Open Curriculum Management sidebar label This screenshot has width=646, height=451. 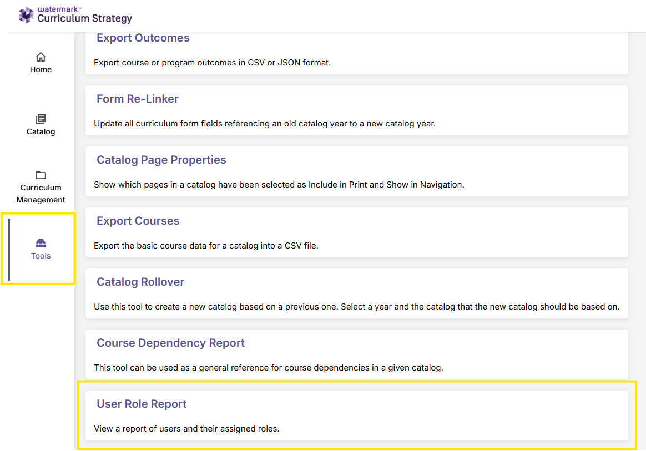[x=41, y=194]
